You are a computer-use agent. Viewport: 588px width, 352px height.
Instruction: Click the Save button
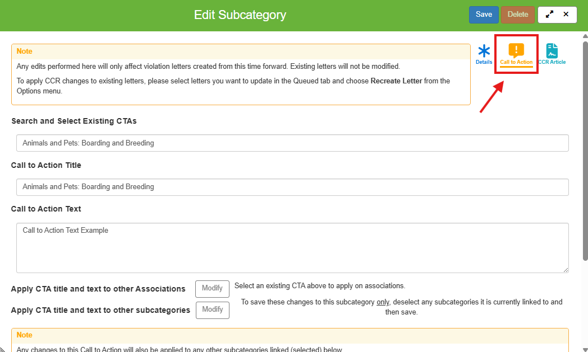pos(484,15)
